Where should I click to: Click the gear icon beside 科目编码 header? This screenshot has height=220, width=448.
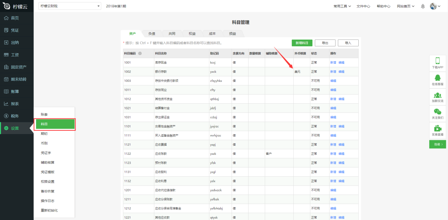pos(140,54)
